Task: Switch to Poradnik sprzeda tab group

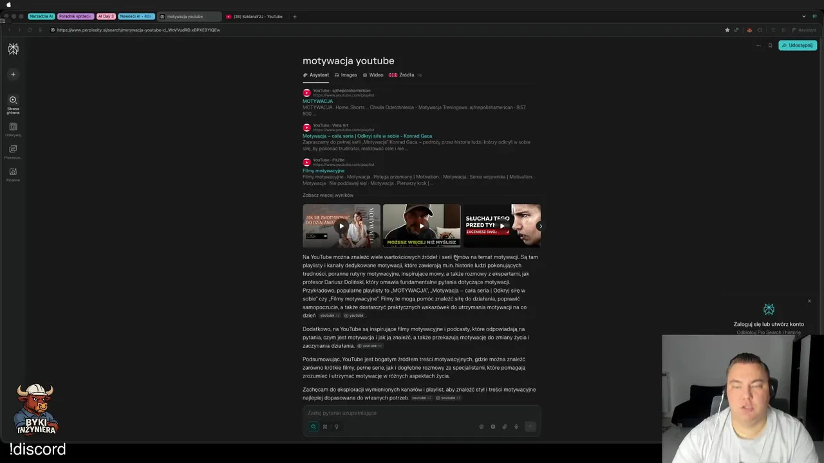Action: click(x=75, y=16)
